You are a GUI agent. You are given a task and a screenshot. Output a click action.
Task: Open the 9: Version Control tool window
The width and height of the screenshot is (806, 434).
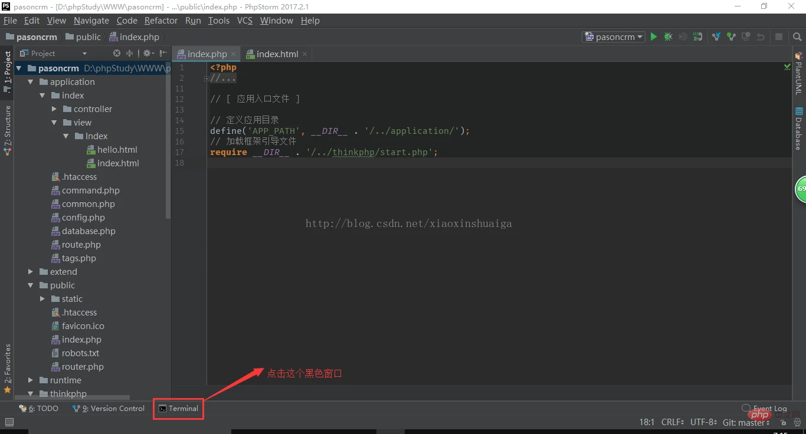tap(109, 408)
